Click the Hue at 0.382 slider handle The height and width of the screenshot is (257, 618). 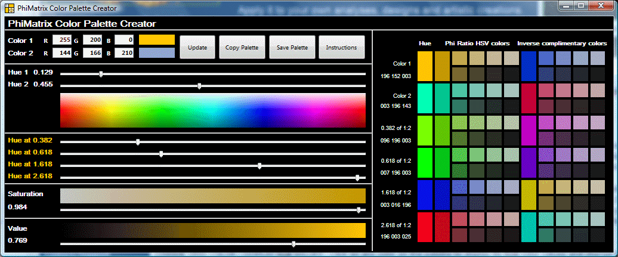(138, 142)
